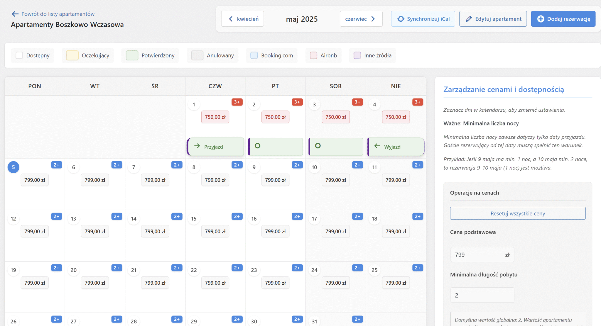Click the Resetuj wszystkie ceny button

(x=518, y=213)
